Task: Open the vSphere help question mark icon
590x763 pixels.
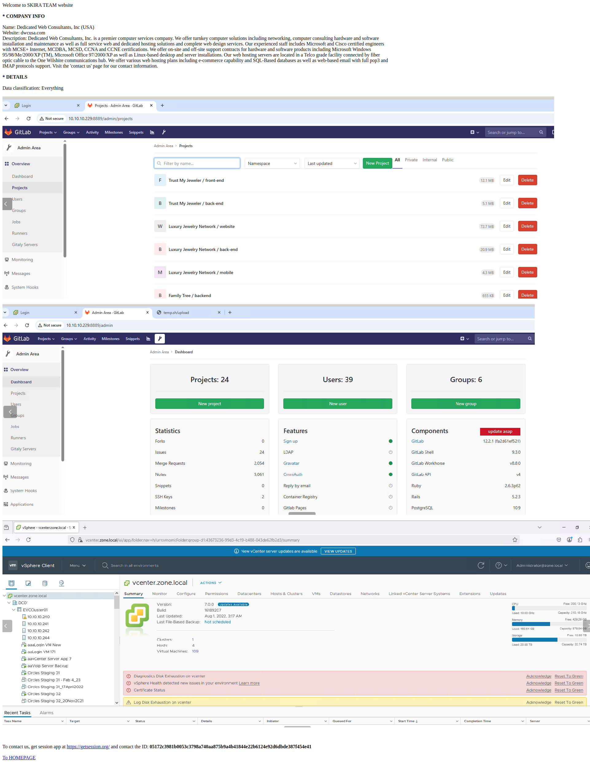Action: [499, 565]
